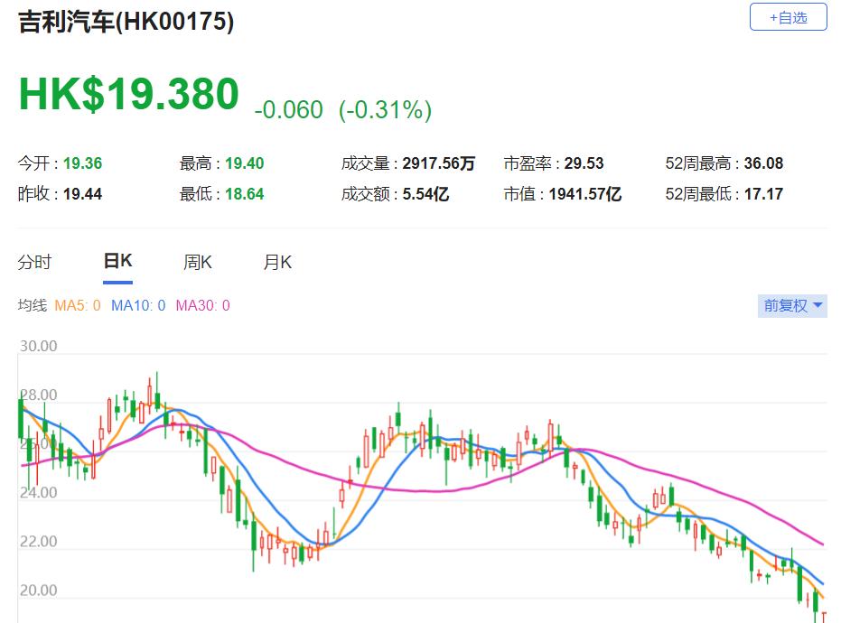Viewport: 841px width, 623px height.
Task: Click the turnover value 5.54亿
Action: pyautogui.click(x=425, y=193)
